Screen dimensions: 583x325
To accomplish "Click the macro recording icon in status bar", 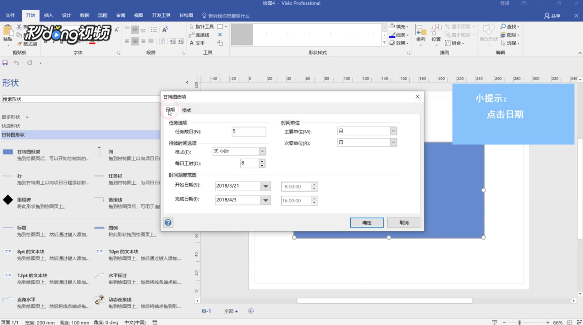I will tap(155, 322).
